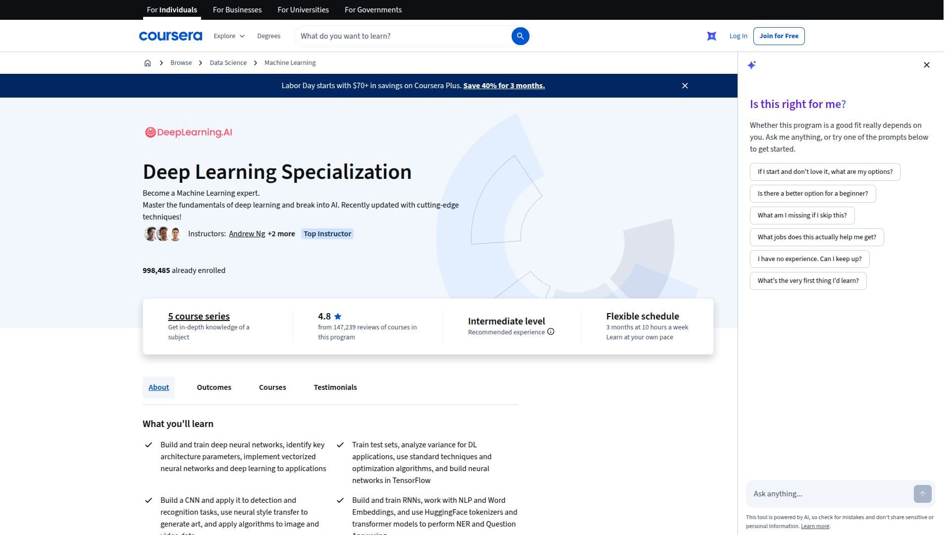Screen dimensions: 951x535
Task: Open Andrew Ng instructor link
Action: 247,234
